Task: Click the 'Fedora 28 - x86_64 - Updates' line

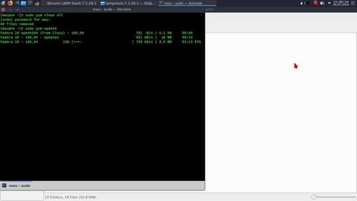Action: 97,37
